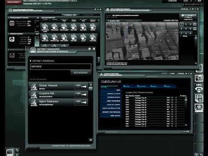The height and width of the screenshot is (156, 208).
Task: Select keypad number 5 in connection panel
Action: tap(186, 29)
